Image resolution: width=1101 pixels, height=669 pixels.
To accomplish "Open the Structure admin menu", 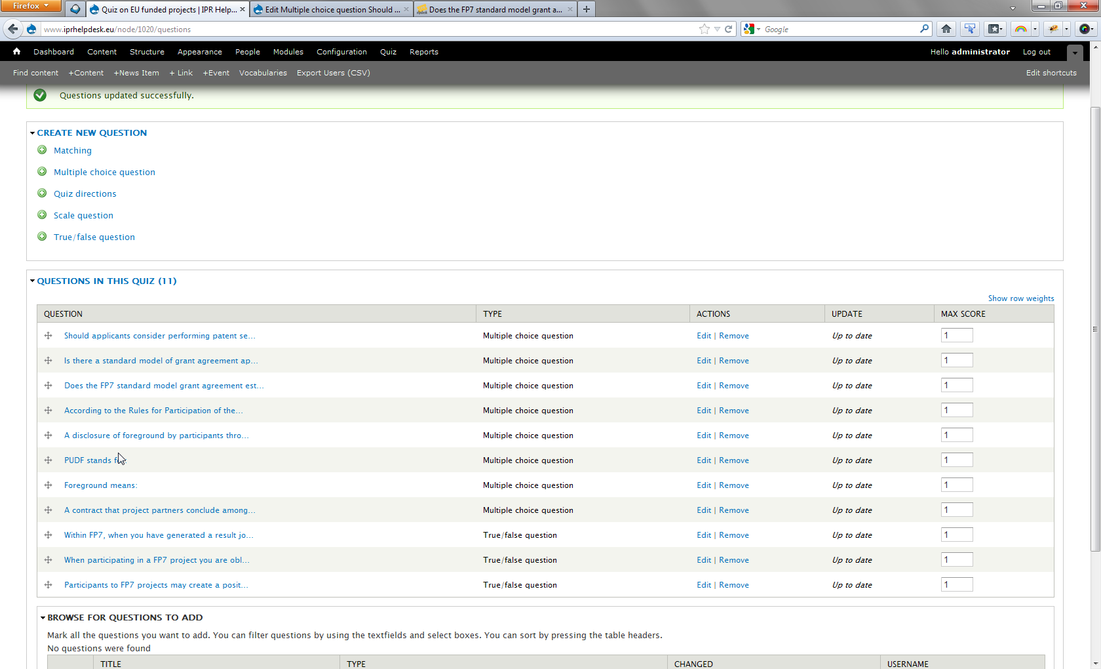I will (x=147, y=52).
